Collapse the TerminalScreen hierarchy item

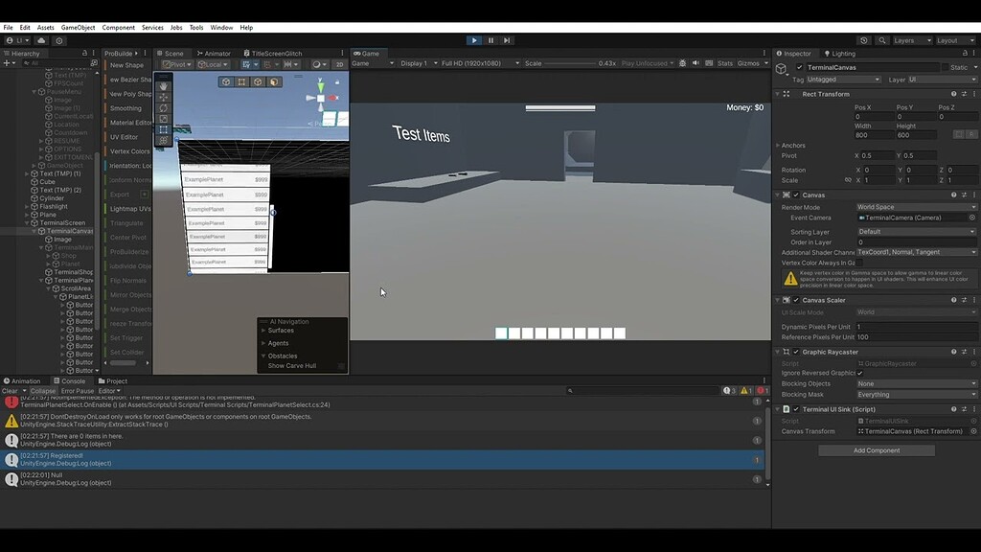point(27,222)
